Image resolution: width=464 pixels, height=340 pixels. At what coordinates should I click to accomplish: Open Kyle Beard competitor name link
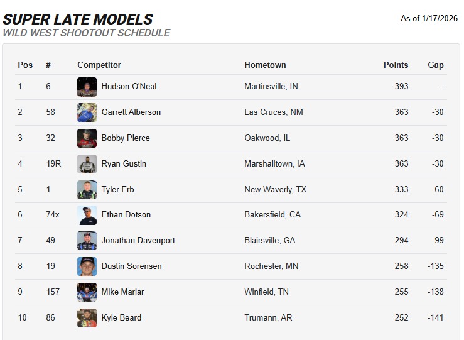point(121,318)
